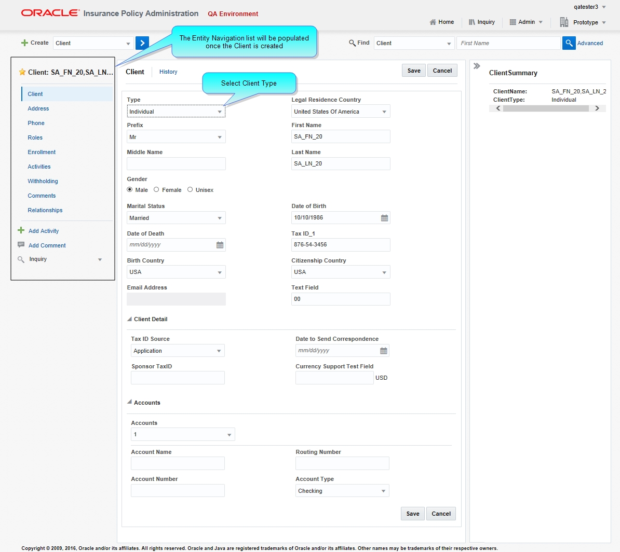
Task: Open the Account Type dropdown showing Checking
Action: click(342, 491)
